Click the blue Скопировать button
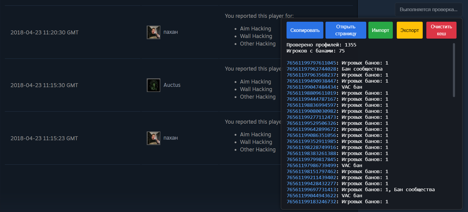 (x=305, y=30)
